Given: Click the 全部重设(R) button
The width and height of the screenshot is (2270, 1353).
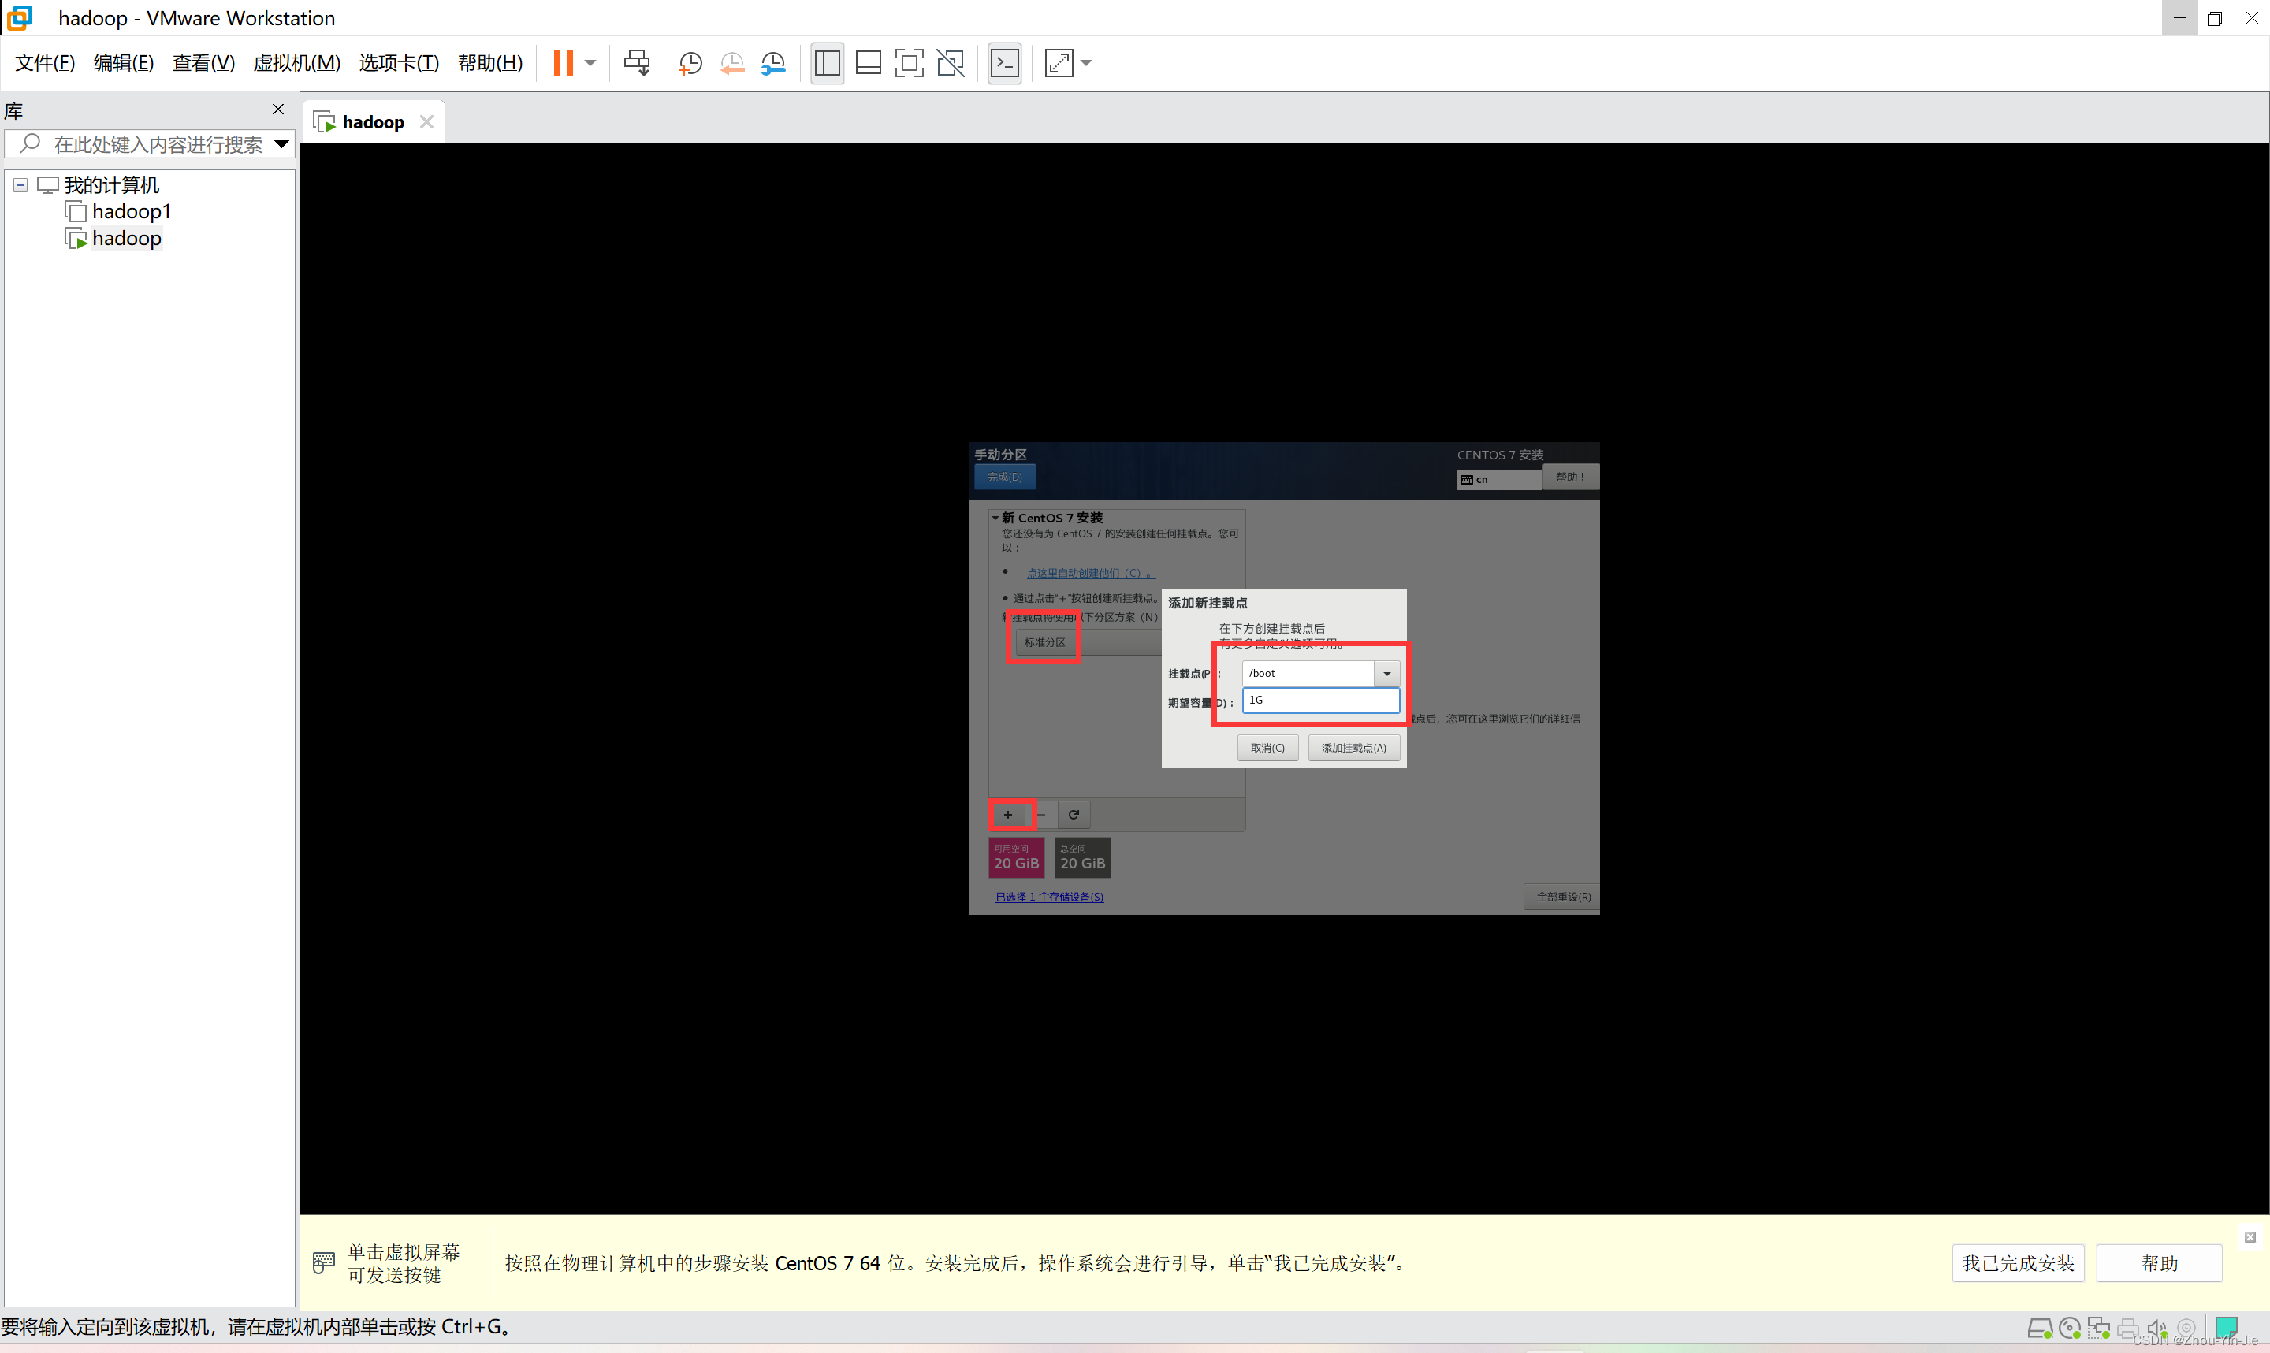Looking at the screenshot, I should click(1562, 897).
